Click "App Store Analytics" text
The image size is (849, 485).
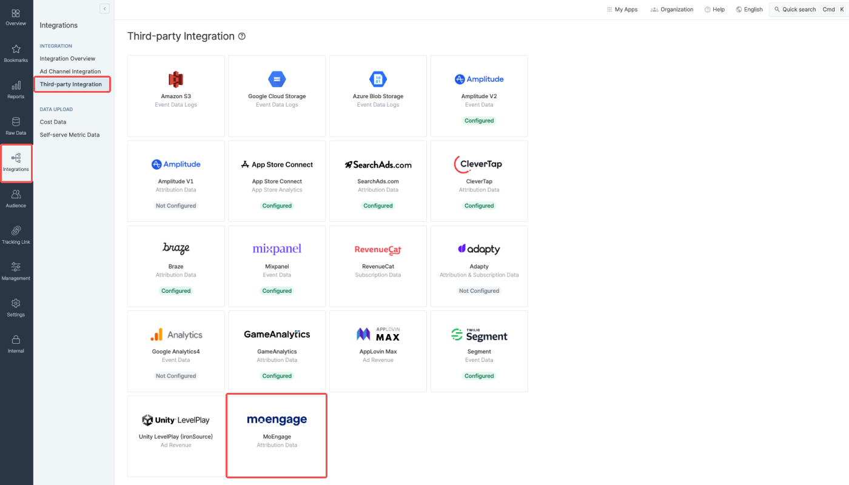277,190
